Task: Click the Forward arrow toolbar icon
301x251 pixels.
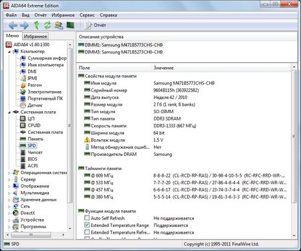Action: coord(24,25)
